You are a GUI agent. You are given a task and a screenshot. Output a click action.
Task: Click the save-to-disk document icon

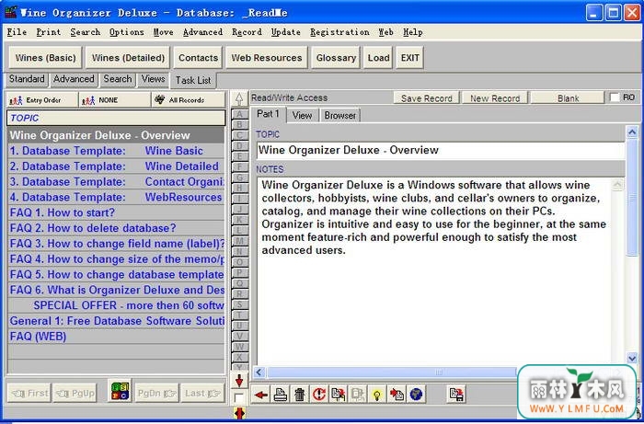point(456,395)
